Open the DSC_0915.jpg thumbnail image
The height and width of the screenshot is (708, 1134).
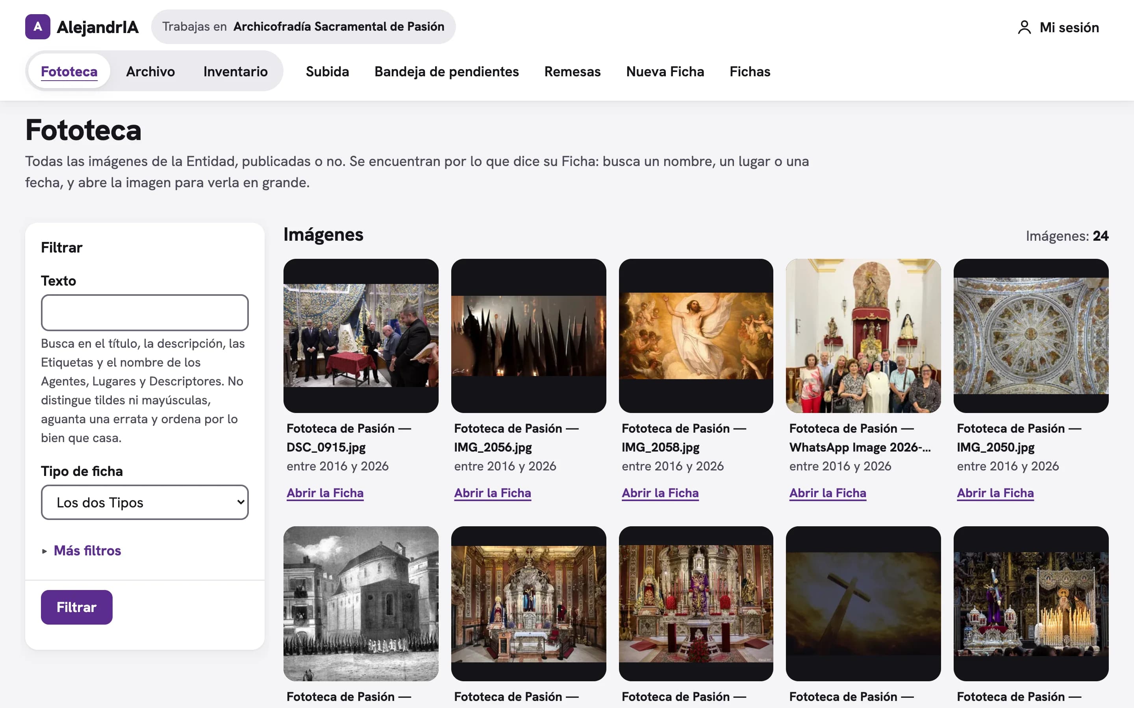click(x=361, y=336)
